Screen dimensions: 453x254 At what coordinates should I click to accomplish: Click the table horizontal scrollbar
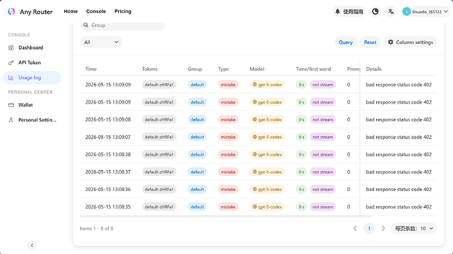225,216
